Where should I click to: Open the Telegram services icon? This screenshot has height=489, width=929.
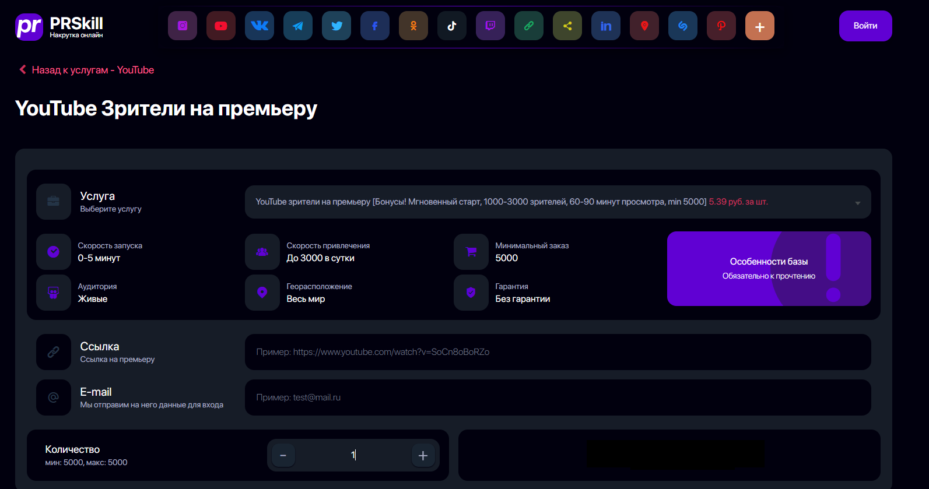(x=298, y=26)
